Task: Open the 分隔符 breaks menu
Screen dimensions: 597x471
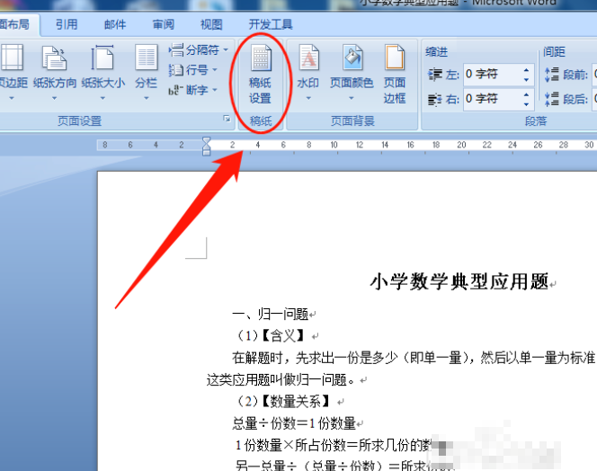Action: coord(198,49)
